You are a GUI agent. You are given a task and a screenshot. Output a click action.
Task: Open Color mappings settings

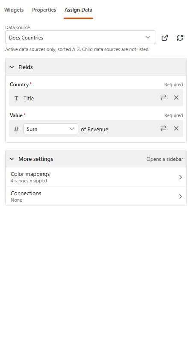point(96,177)
